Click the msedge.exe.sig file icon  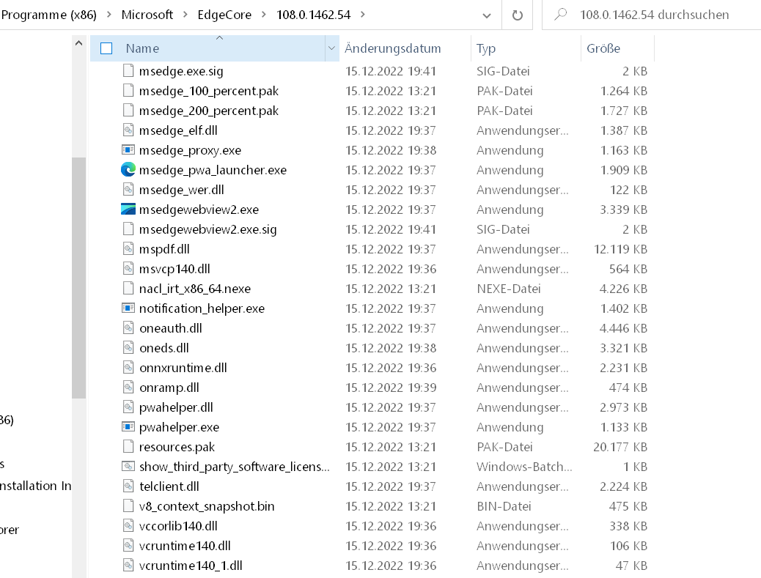(128, 71)
